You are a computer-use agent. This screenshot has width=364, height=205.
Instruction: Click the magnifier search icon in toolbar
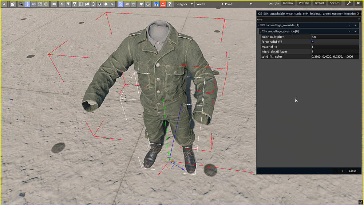pyautogui.click(x=4, y=4)
